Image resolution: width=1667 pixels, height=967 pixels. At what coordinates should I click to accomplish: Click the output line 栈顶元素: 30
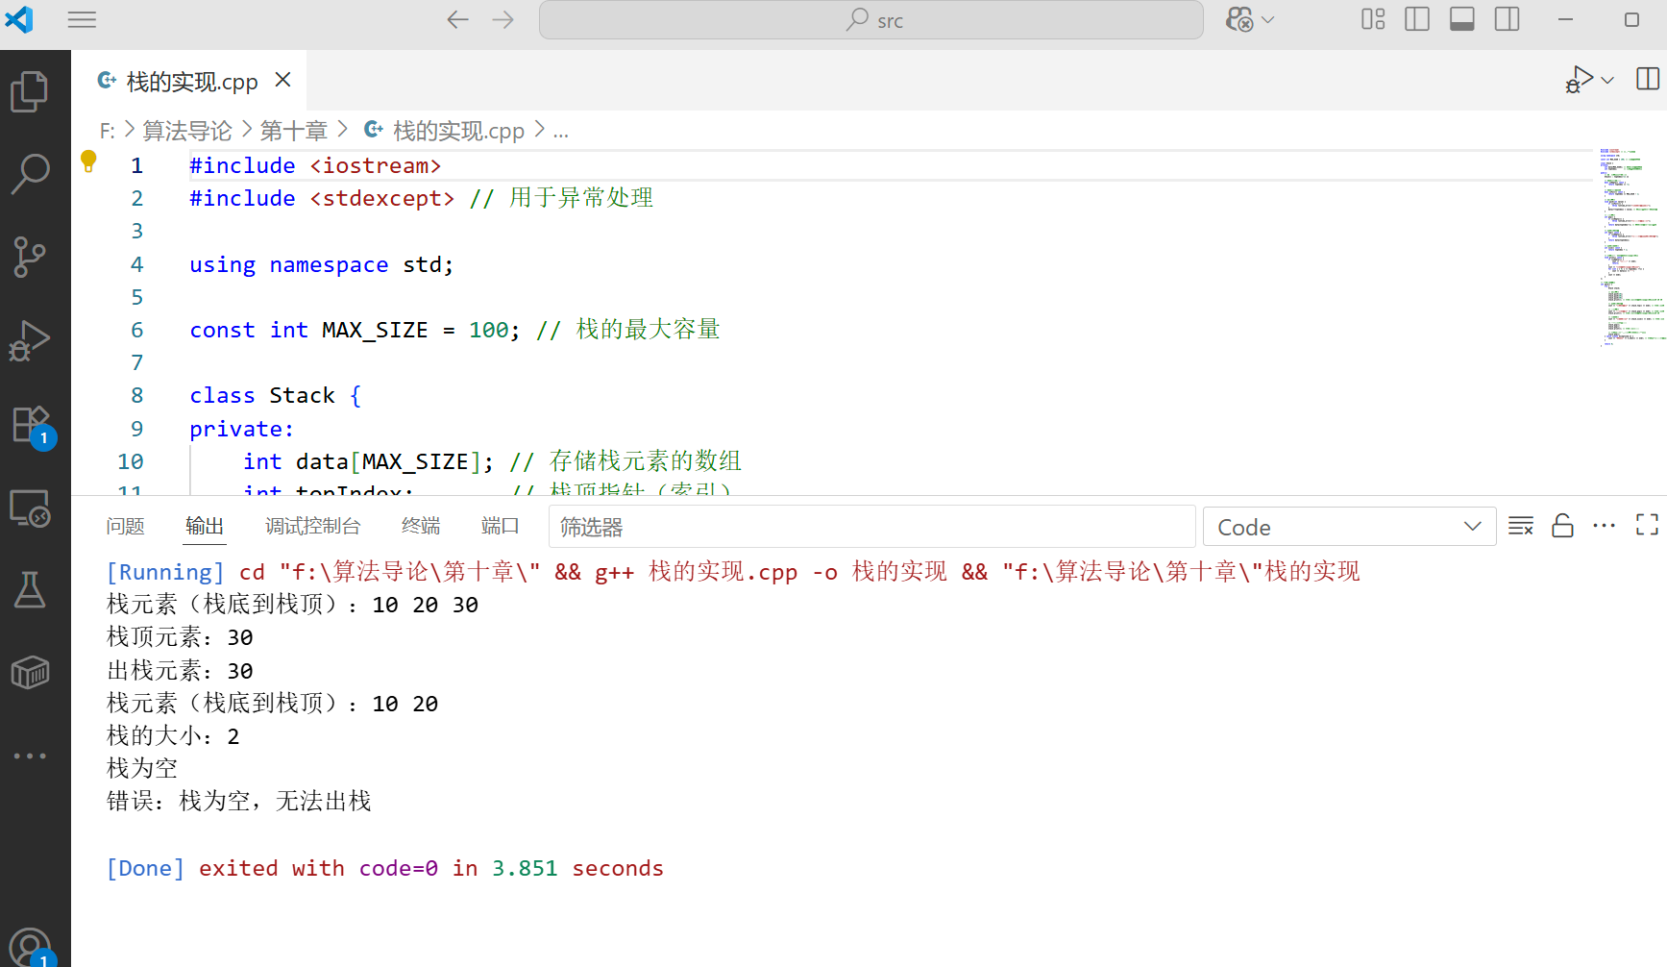180,637
